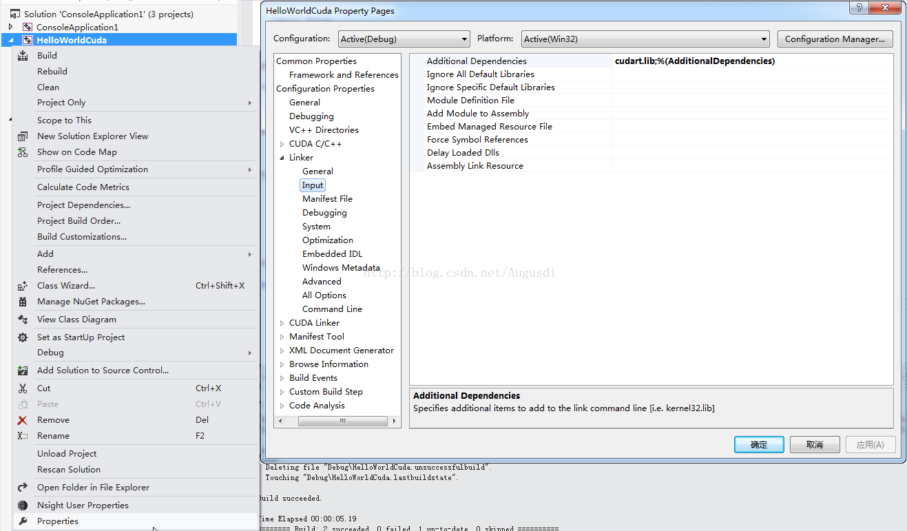Select Command Line under Linker
The width and height of the screenshot is (907, 531).
tap(332, 309)
